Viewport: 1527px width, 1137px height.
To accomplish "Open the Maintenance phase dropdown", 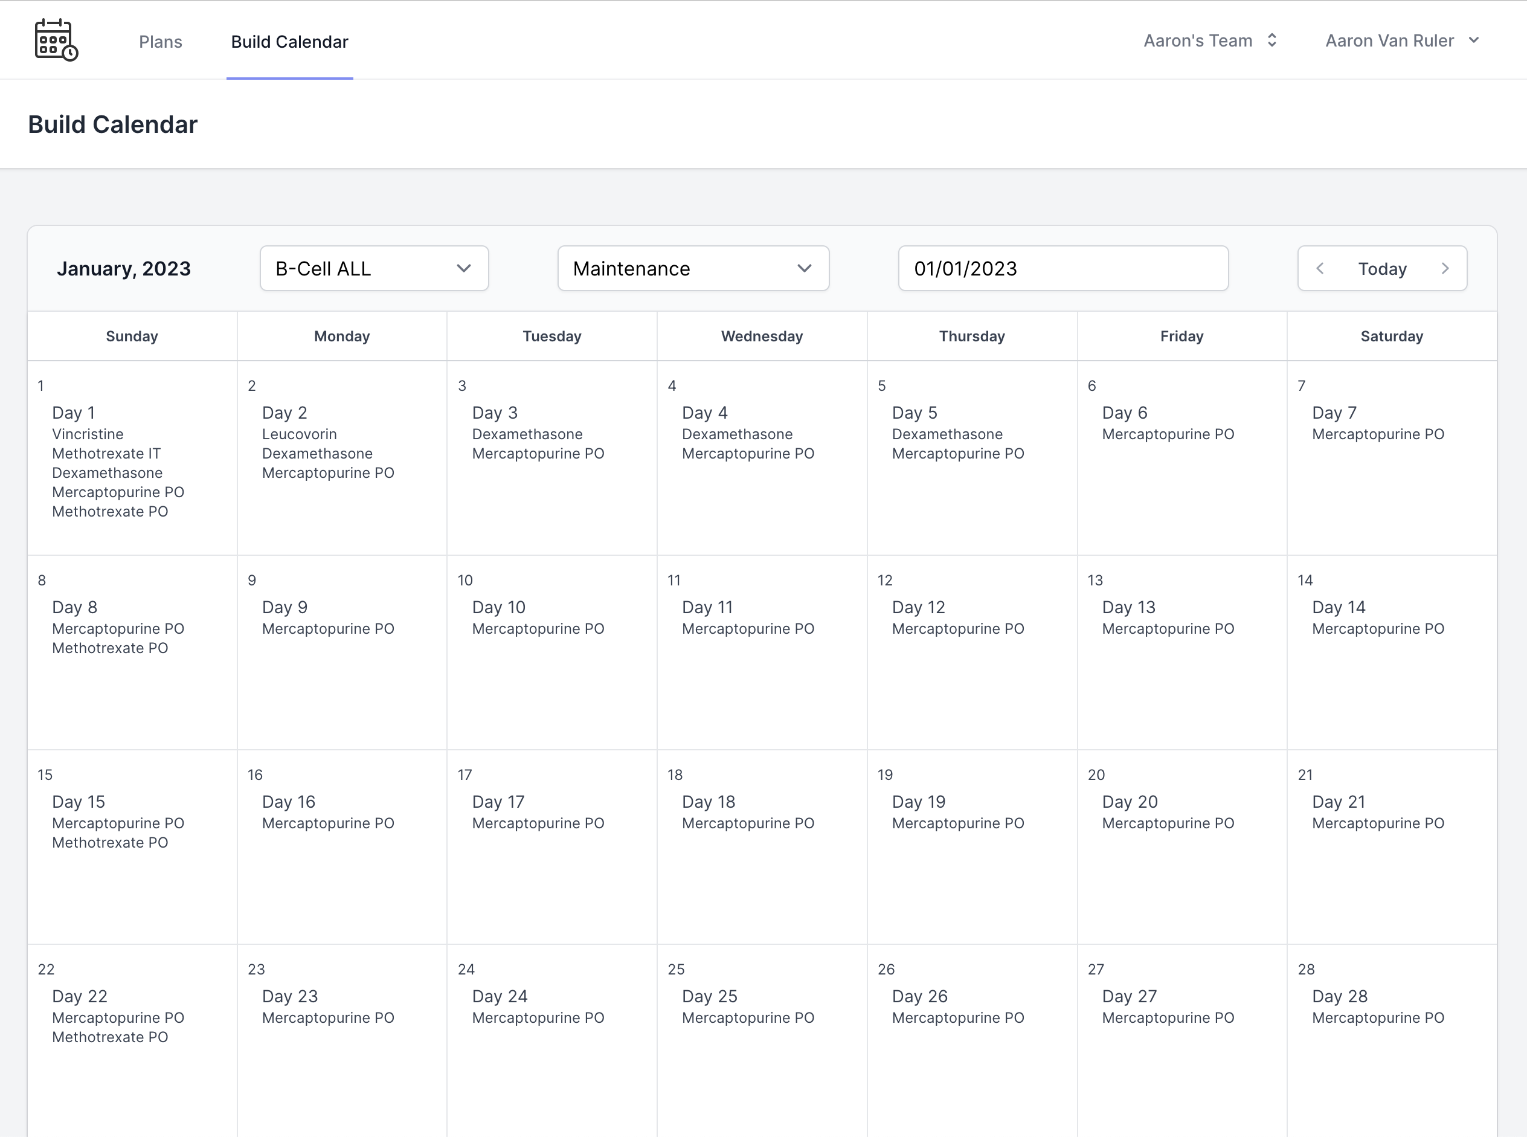I will coord(692,268).
